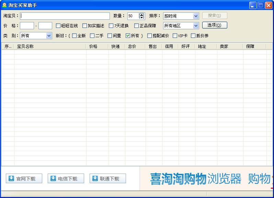This screenshot has height=198, width=274.
Task: Click the 官网下载 download button
Action: (x=24, y=178)
